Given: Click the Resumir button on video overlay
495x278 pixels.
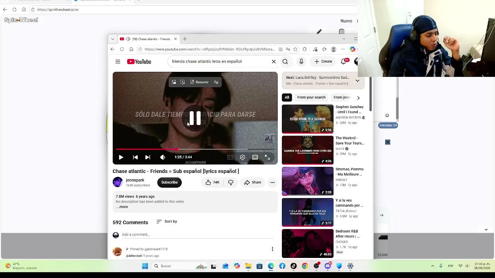Looking at the screenshot, I should tap(199, 82).
